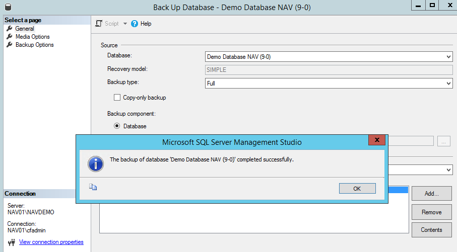Open the General page

tap(25, 29)
